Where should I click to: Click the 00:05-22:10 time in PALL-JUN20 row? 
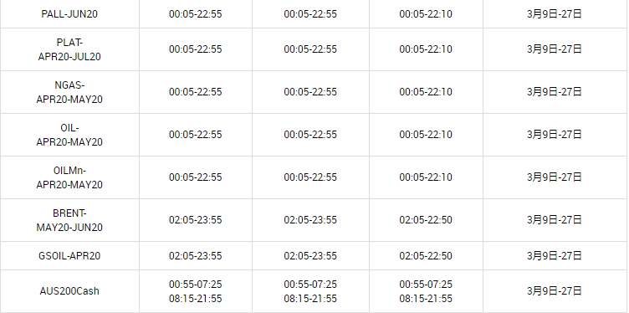[x=426, y=14]
